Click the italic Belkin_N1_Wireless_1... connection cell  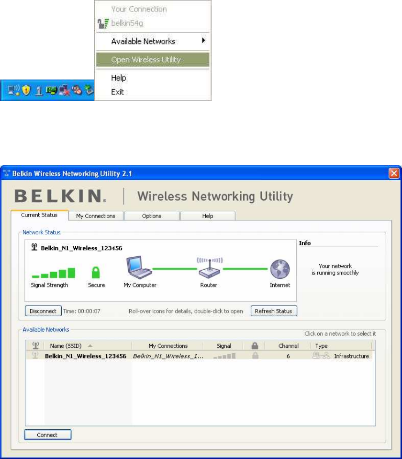168,356
